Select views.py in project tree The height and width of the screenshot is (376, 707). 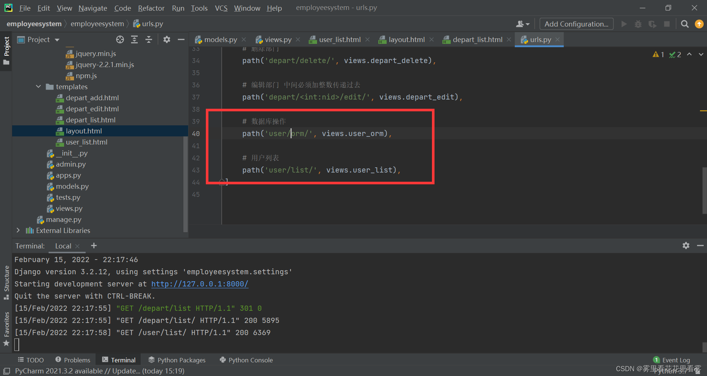[x=69, y=208]
